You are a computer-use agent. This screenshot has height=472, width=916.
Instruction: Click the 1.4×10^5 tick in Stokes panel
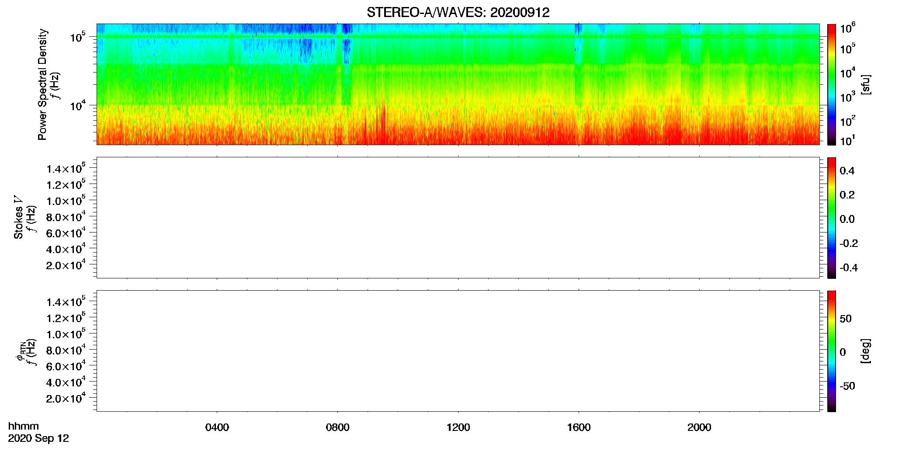click(x=66, y=168)
